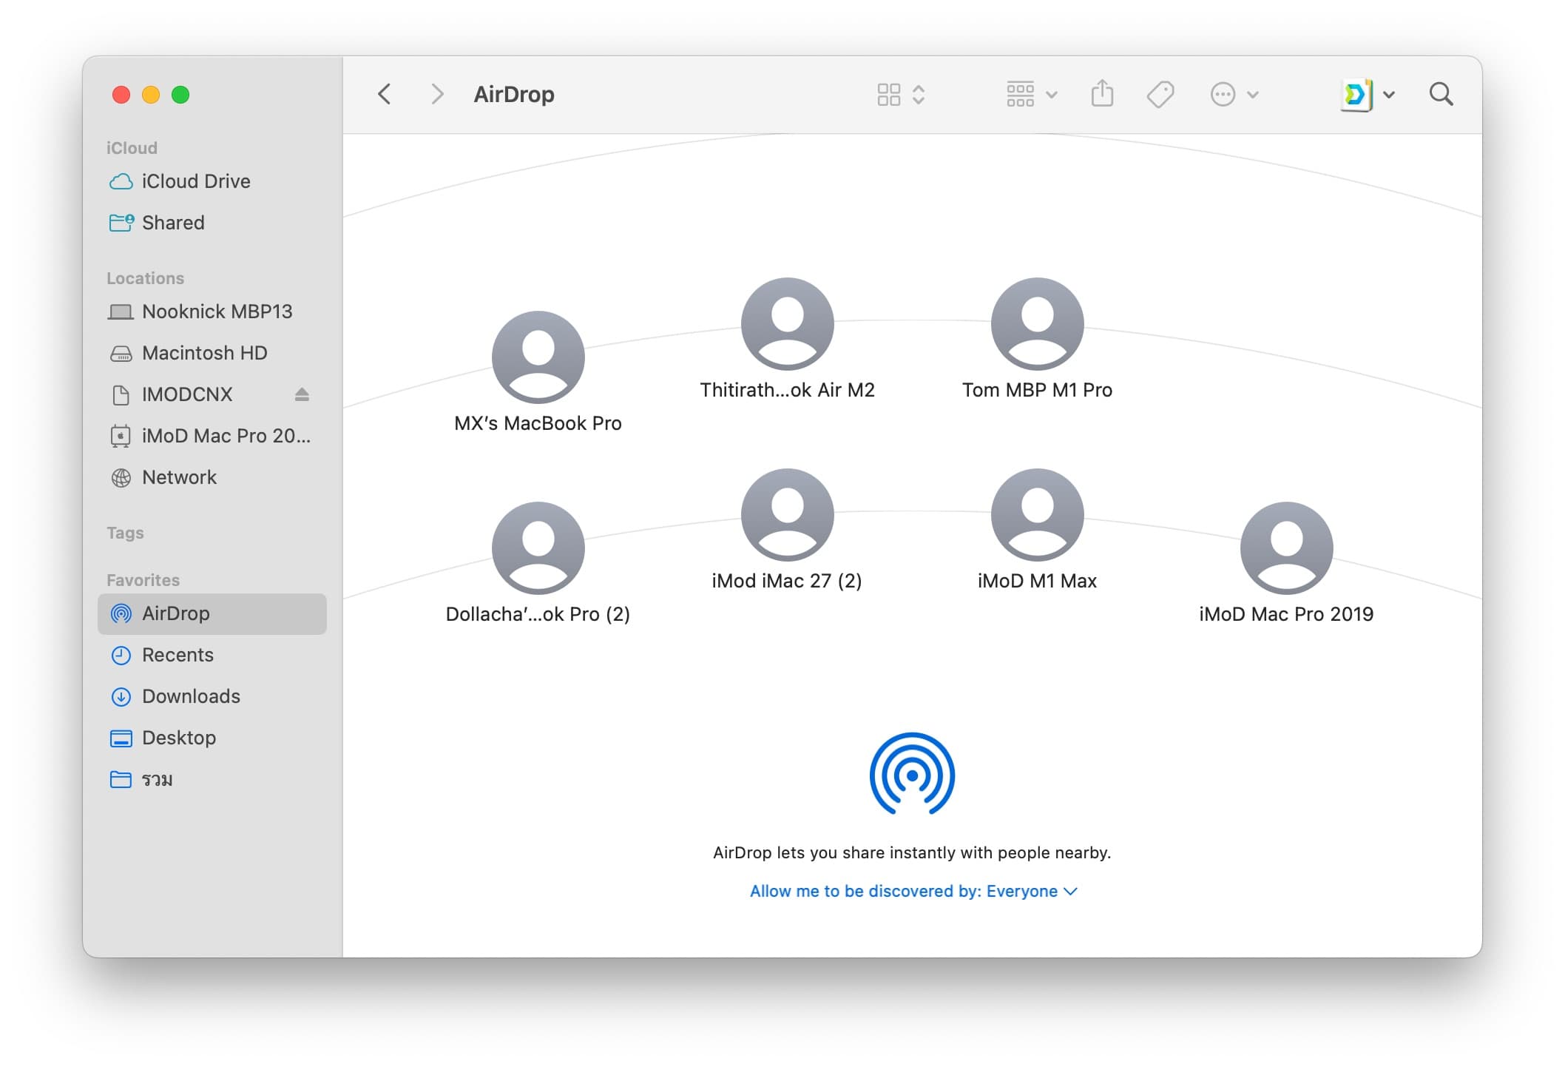This screenshot has width=1565, height=1067.
Task: Click the Share toolbar icon
Action: coord(1101,94)
